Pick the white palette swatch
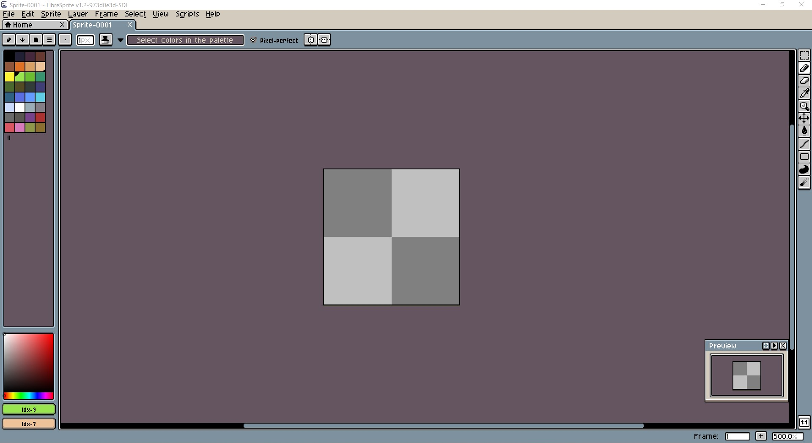 point(20,107)
